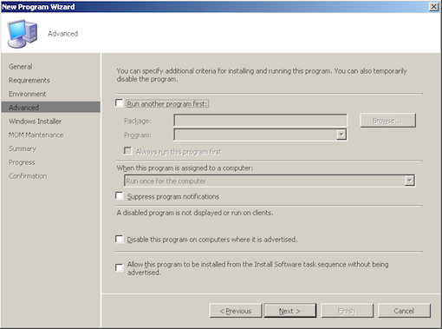Click the Advanced heading beside the computer icon
The width and height of the screenshot is (442, 329).
click(x=63, y=34)
